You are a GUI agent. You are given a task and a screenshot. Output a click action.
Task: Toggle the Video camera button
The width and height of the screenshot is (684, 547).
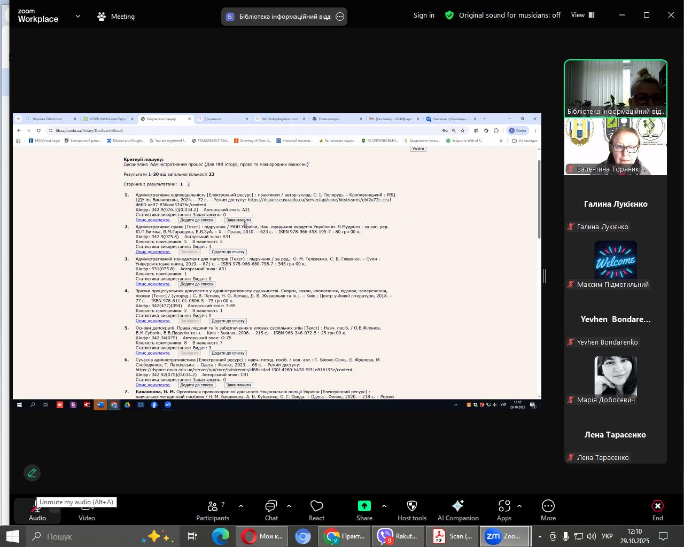click(87, 511)
